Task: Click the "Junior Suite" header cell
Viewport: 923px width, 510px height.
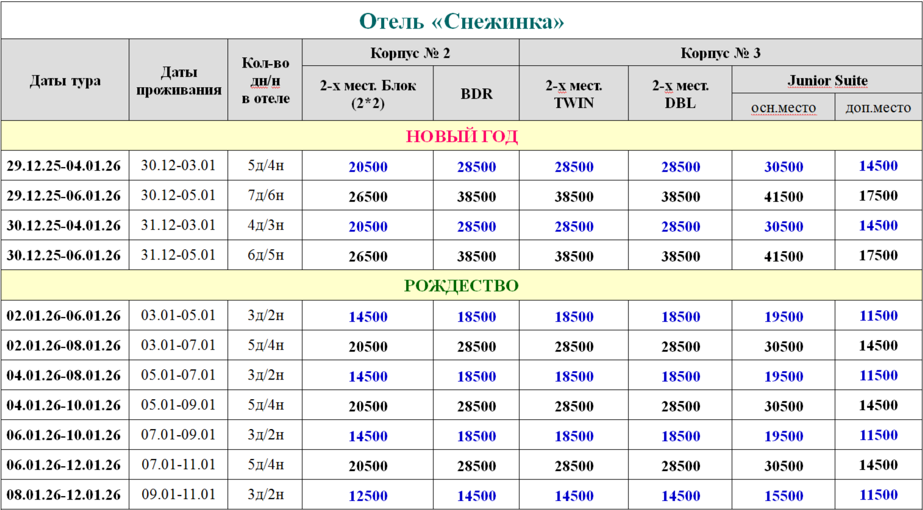Action: [827, 80]
